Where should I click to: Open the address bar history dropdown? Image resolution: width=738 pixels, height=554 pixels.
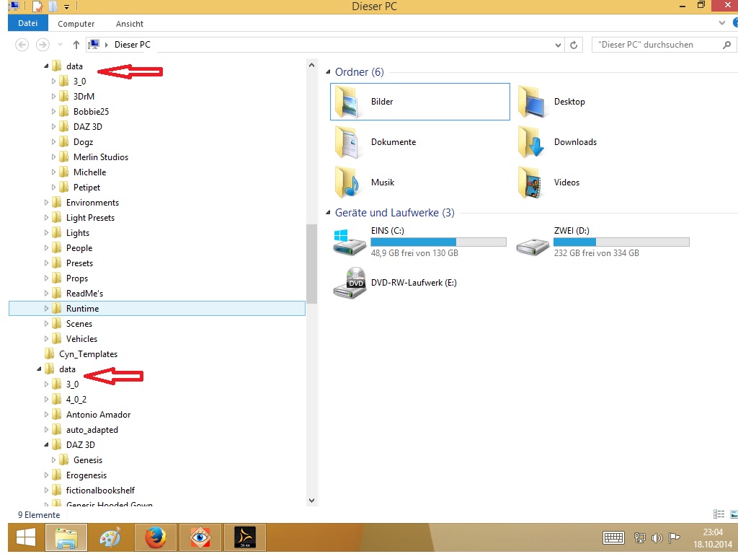pyautogui.click(x=558, y=45)
